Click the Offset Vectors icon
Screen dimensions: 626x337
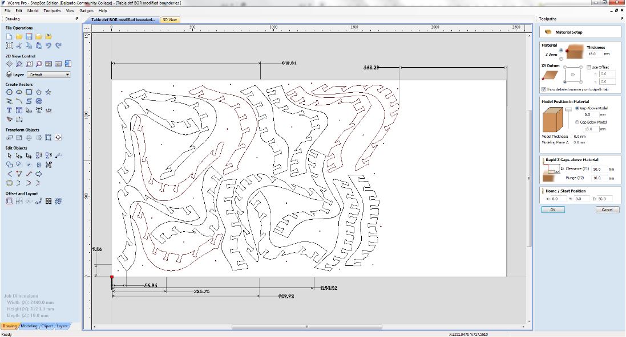9,201
